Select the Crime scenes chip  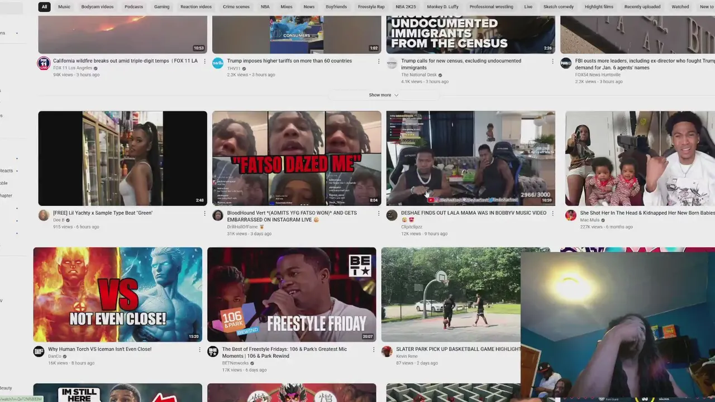tap(236, 7)
